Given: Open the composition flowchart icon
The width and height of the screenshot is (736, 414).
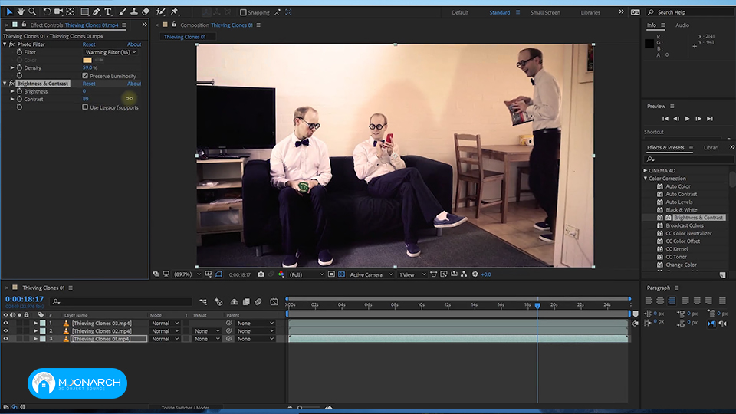Looking at the screenshot, I should click(464, 274).
